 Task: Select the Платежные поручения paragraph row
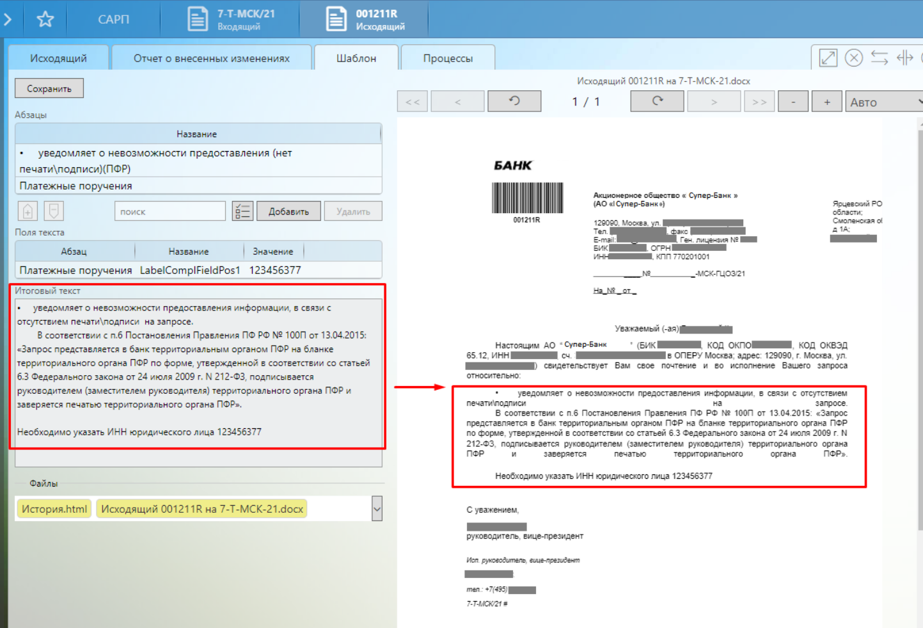(198, 186)
